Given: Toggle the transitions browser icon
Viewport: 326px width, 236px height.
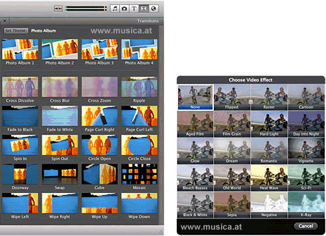Looking at the screenshot, I should (143, 8).
